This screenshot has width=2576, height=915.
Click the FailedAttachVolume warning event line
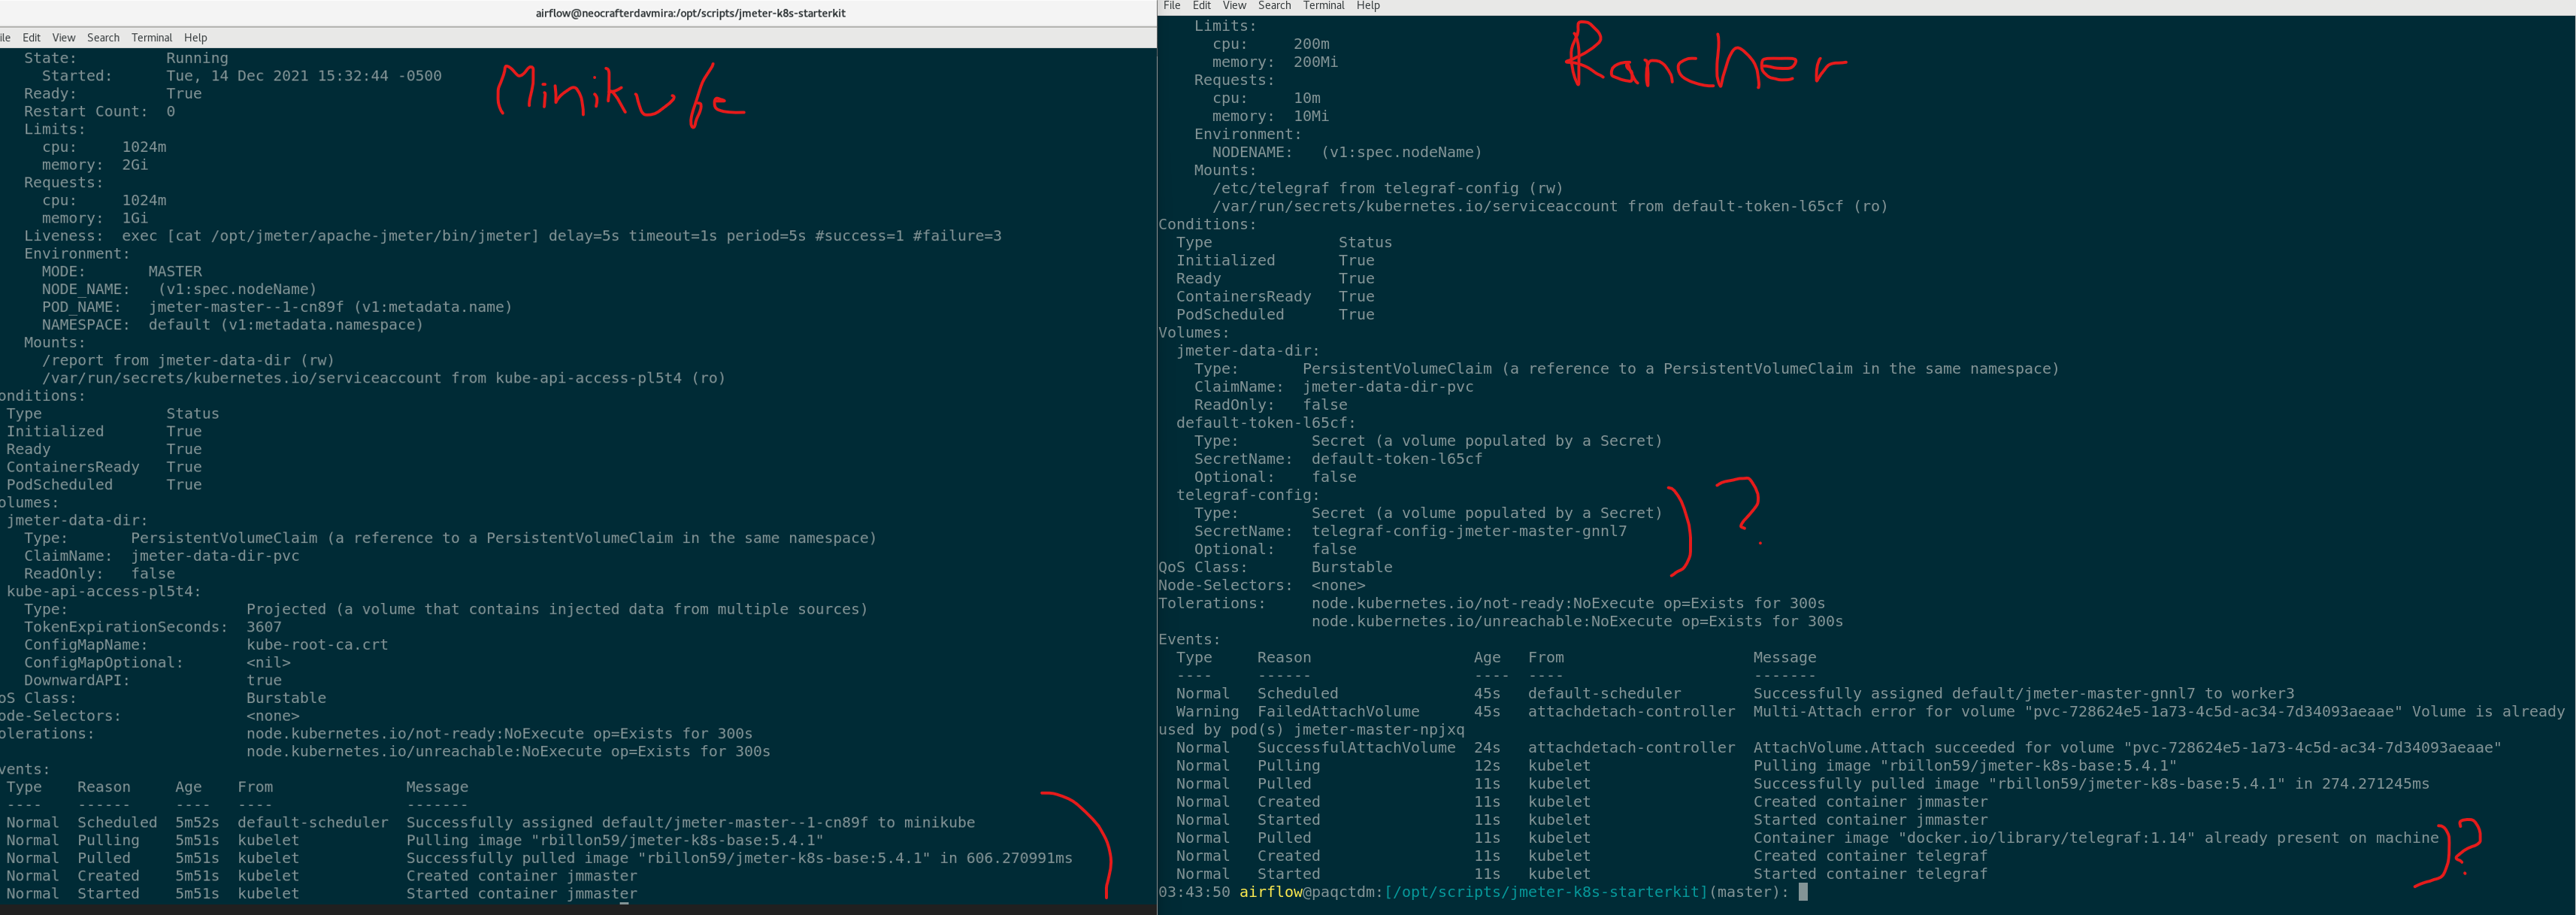(1339, 711)
